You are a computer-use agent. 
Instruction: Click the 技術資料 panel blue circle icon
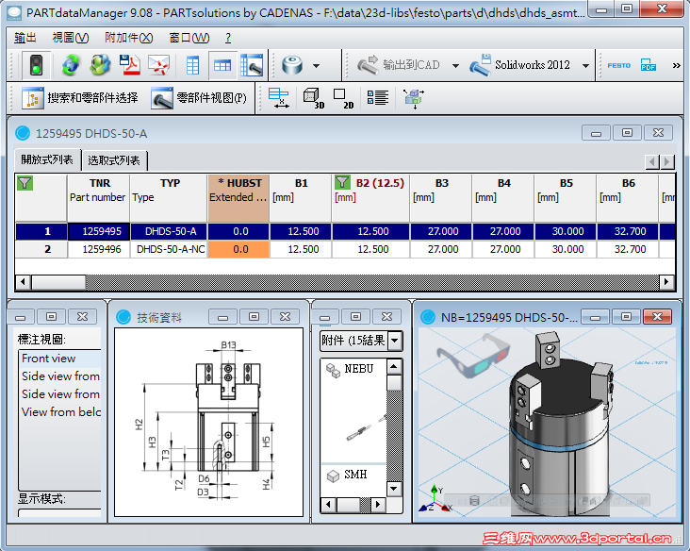pos(123,317)
